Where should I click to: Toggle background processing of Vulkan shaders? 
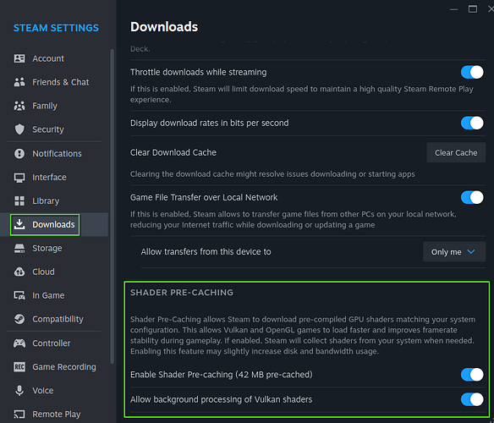coord(472,399)
